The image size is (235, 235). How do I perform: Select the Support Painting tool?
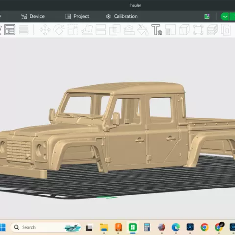click(129, 30)
